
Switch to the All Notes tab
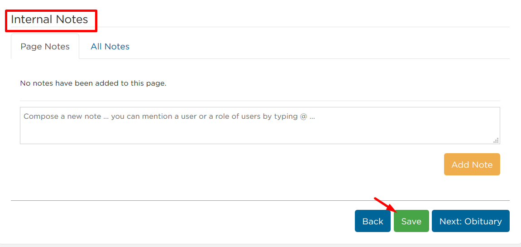(x=110, y=47)
